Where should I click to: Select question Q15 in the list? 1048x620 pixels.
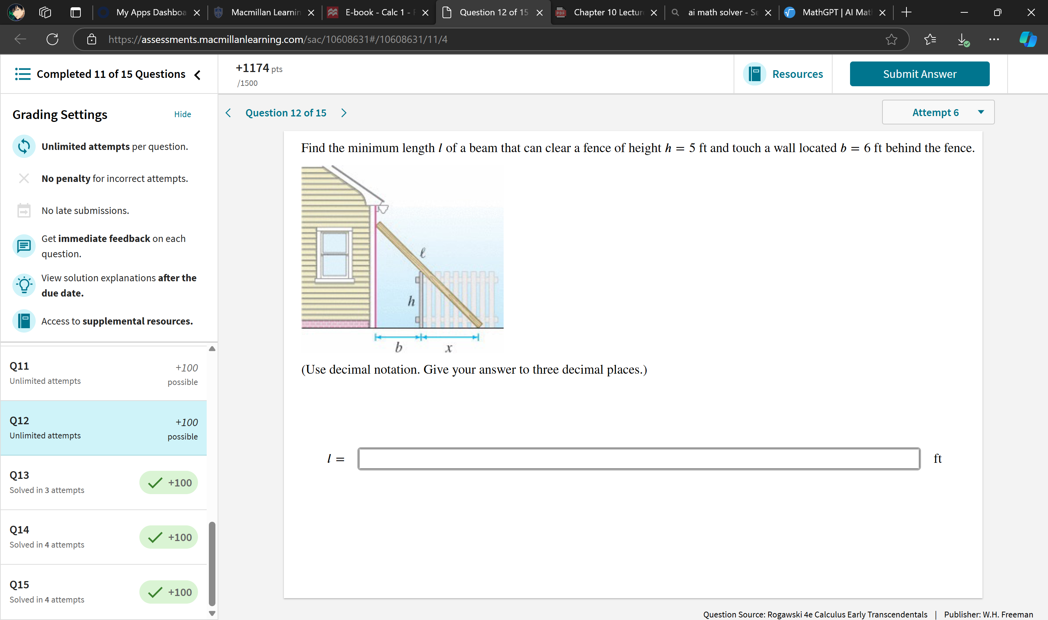coord(104,592)
